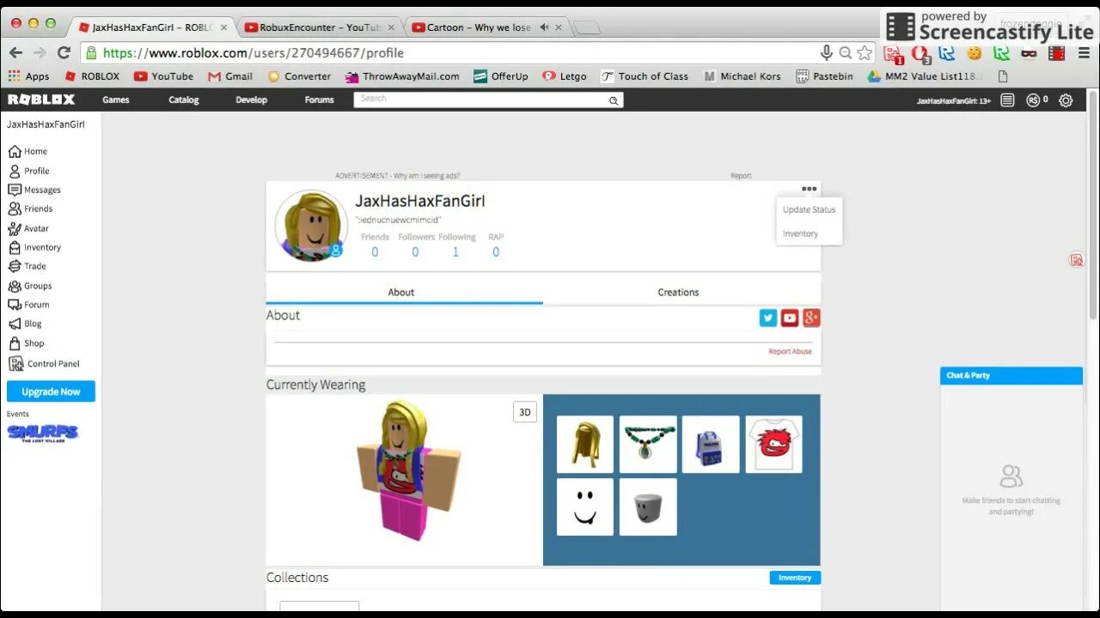This screenshot has height=618, width=1100.
Task: Open the YouTube social link icon
Action: click(x=790, y=318)
